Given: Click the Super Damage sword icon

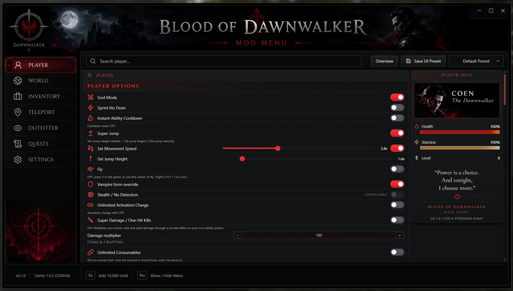Looking at the screenshot, I should (90, 220).
